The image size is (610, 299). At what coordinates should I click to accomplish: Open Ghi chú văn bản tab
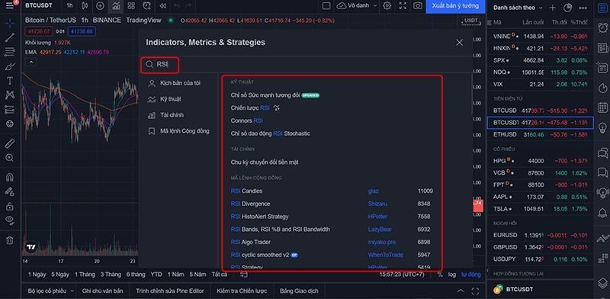click(102, 291)
